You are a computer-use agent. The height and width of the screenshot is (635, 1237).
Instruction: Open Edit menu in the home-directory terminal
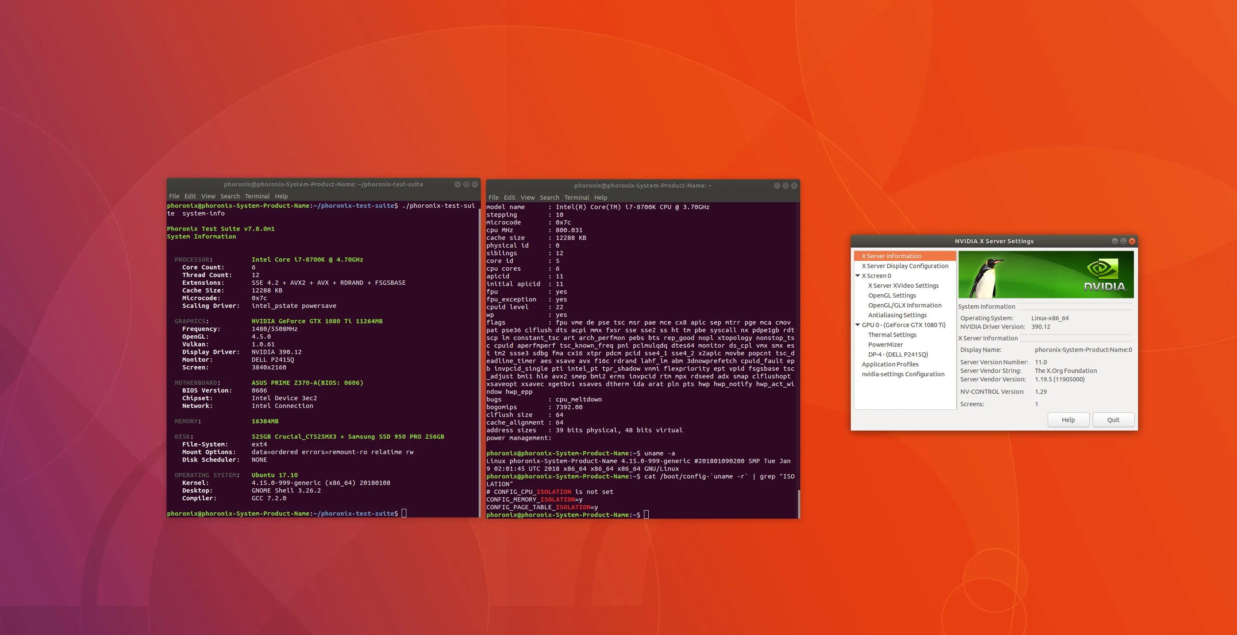pos(509,198)
